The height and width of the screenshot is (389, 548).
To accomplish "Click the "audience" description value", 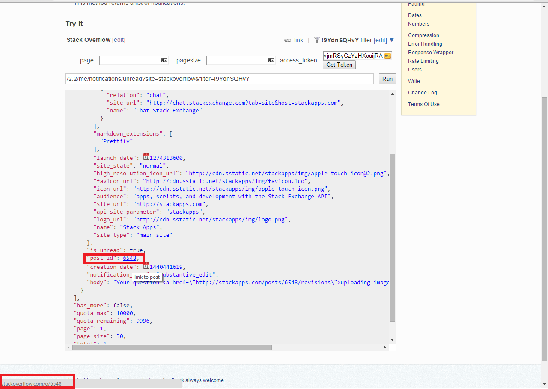I will click(231, 196).
